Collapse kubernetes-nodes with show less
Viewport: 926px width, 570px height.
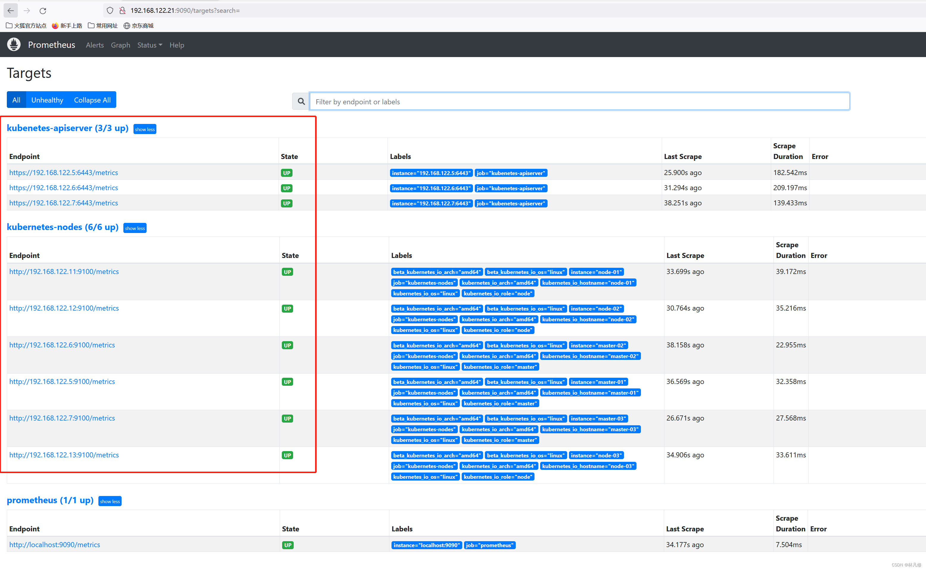[x=135, y=228]
